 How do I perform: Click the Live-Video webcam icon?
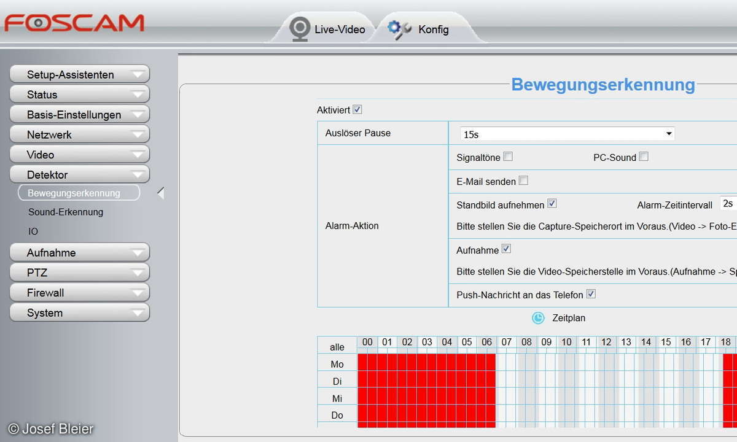pos(300,29)
